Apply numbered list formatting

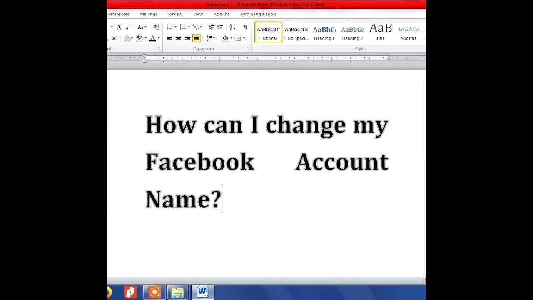click(x=182, y=27)
